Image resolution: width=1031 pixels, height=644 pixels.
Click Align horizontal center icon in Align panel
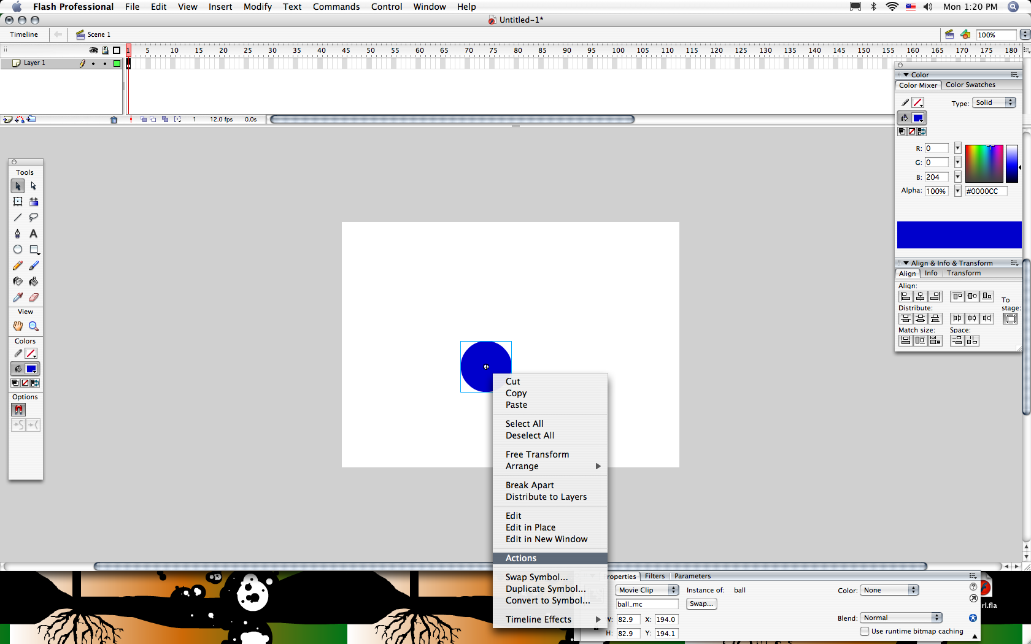tap(920, 296)
